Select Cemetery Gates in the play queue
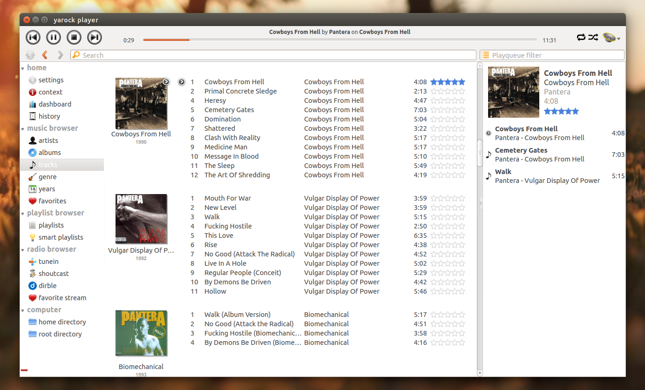The height and width of the screenshot is (390, 645). pyautogui.click(x=554, y=155)
